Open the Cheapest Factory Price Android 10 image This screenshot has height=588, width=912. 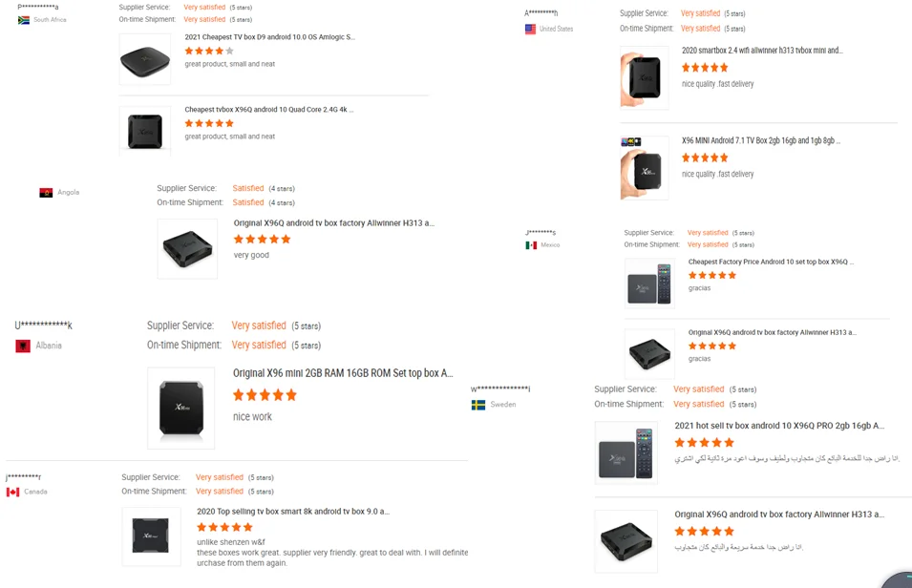click(649, 283)
